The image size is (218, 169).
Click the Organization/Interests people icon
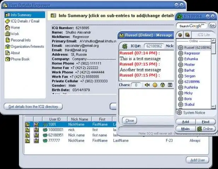(7, 47)
